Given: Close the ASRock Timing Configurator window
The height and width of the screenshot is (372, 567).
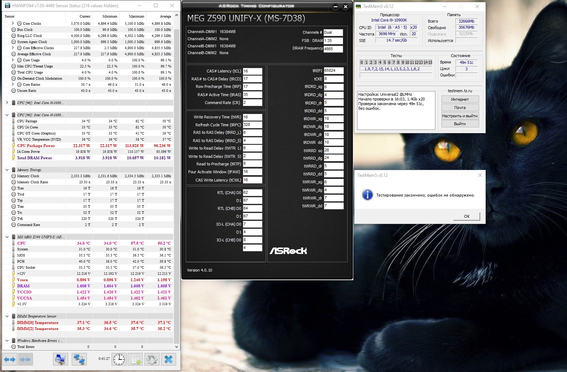Looking at the screenshot, I should click(x=345, y=7).
